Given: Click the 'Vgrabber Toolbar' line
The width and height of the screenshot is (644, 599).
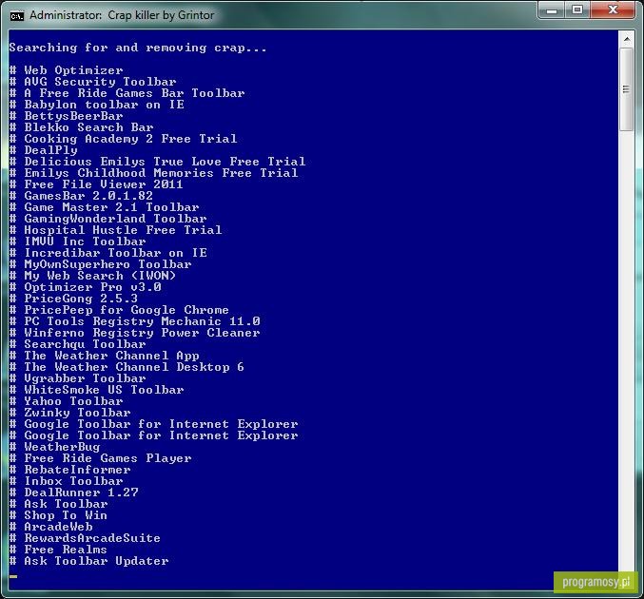Looking at the screenshot, I should click(x=78, y=378).
